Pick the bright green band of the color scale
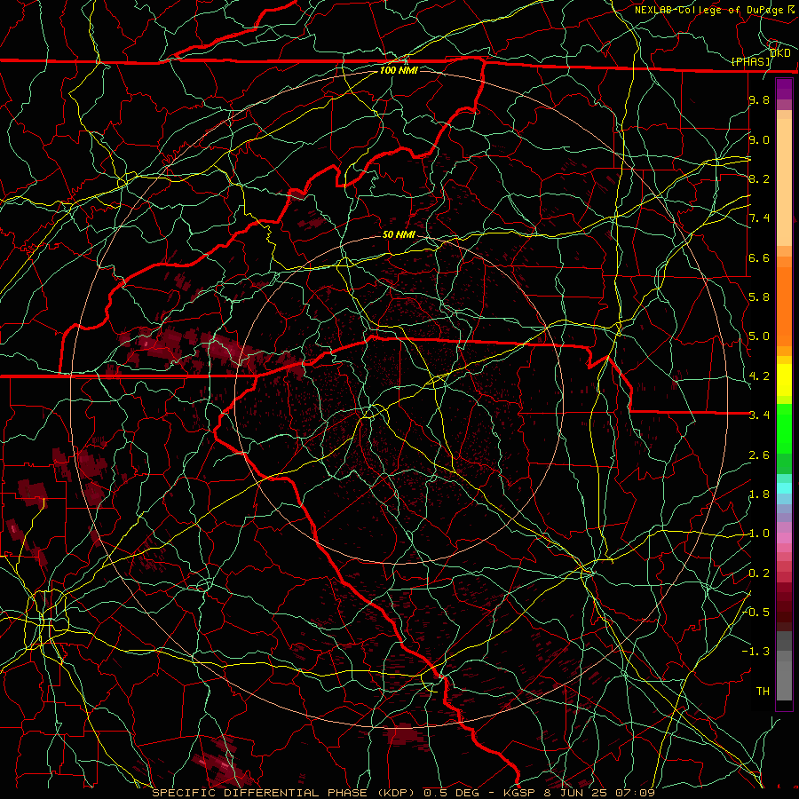Viewport: 799px width, 799px height. point(784,428)
